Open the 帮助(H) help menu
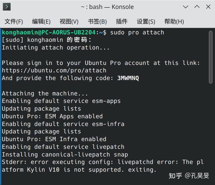The image size is (215, 185). tap(174, 22)
